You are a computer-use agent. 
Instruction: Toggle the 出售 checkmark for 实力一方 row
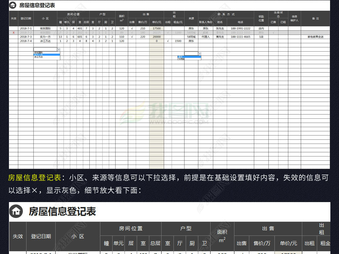click(x=132, y=37)
